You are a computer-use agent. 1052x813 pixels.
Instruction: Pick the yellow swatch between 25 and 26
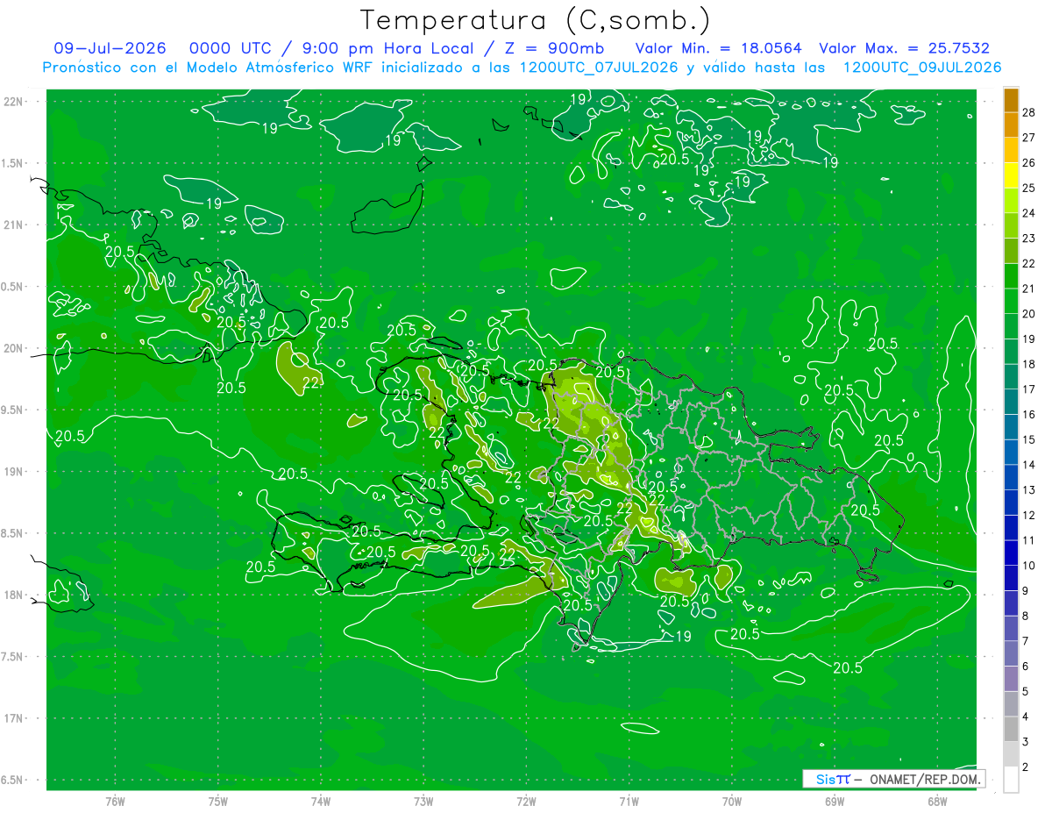point(1011,175)
